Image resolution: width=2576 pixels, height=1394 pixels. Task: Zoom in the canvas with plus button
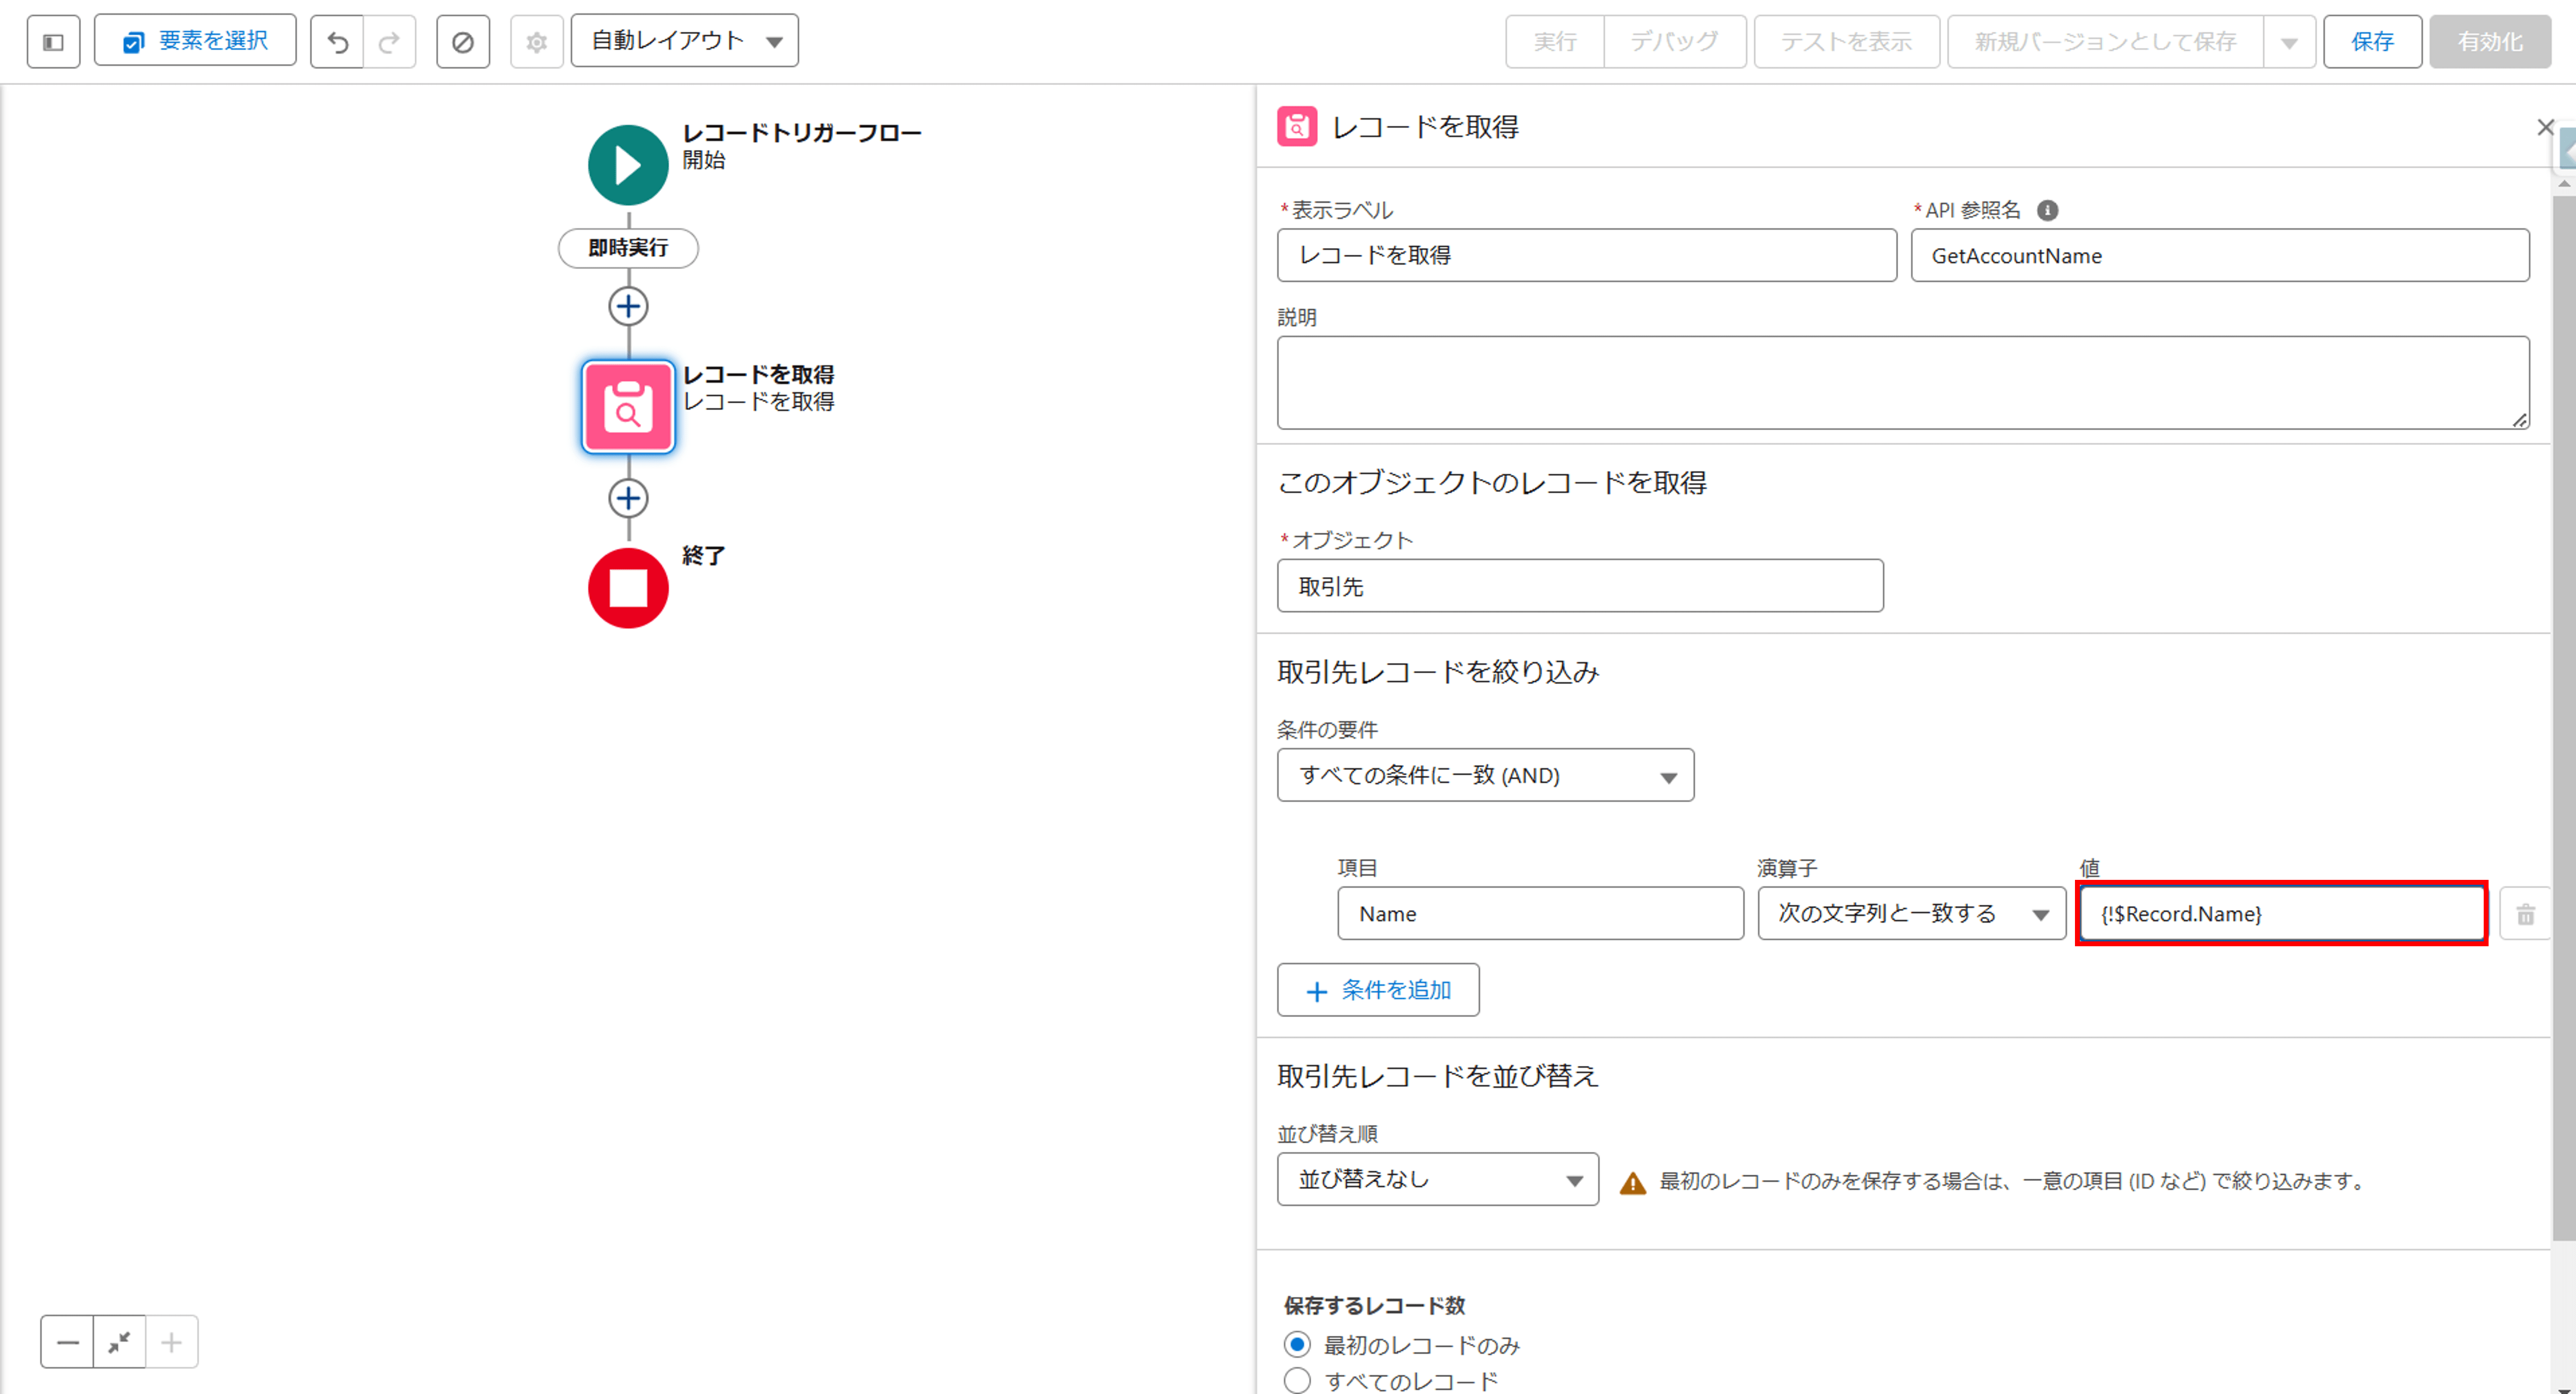pyautogui.click(x=172, y=1342)
